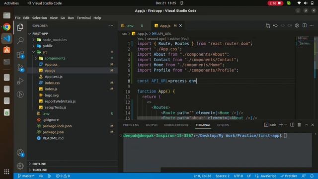Open launch profile dropdown beside plus icon
Viewport: 318px width, 179px height.
tap(286, 125)
